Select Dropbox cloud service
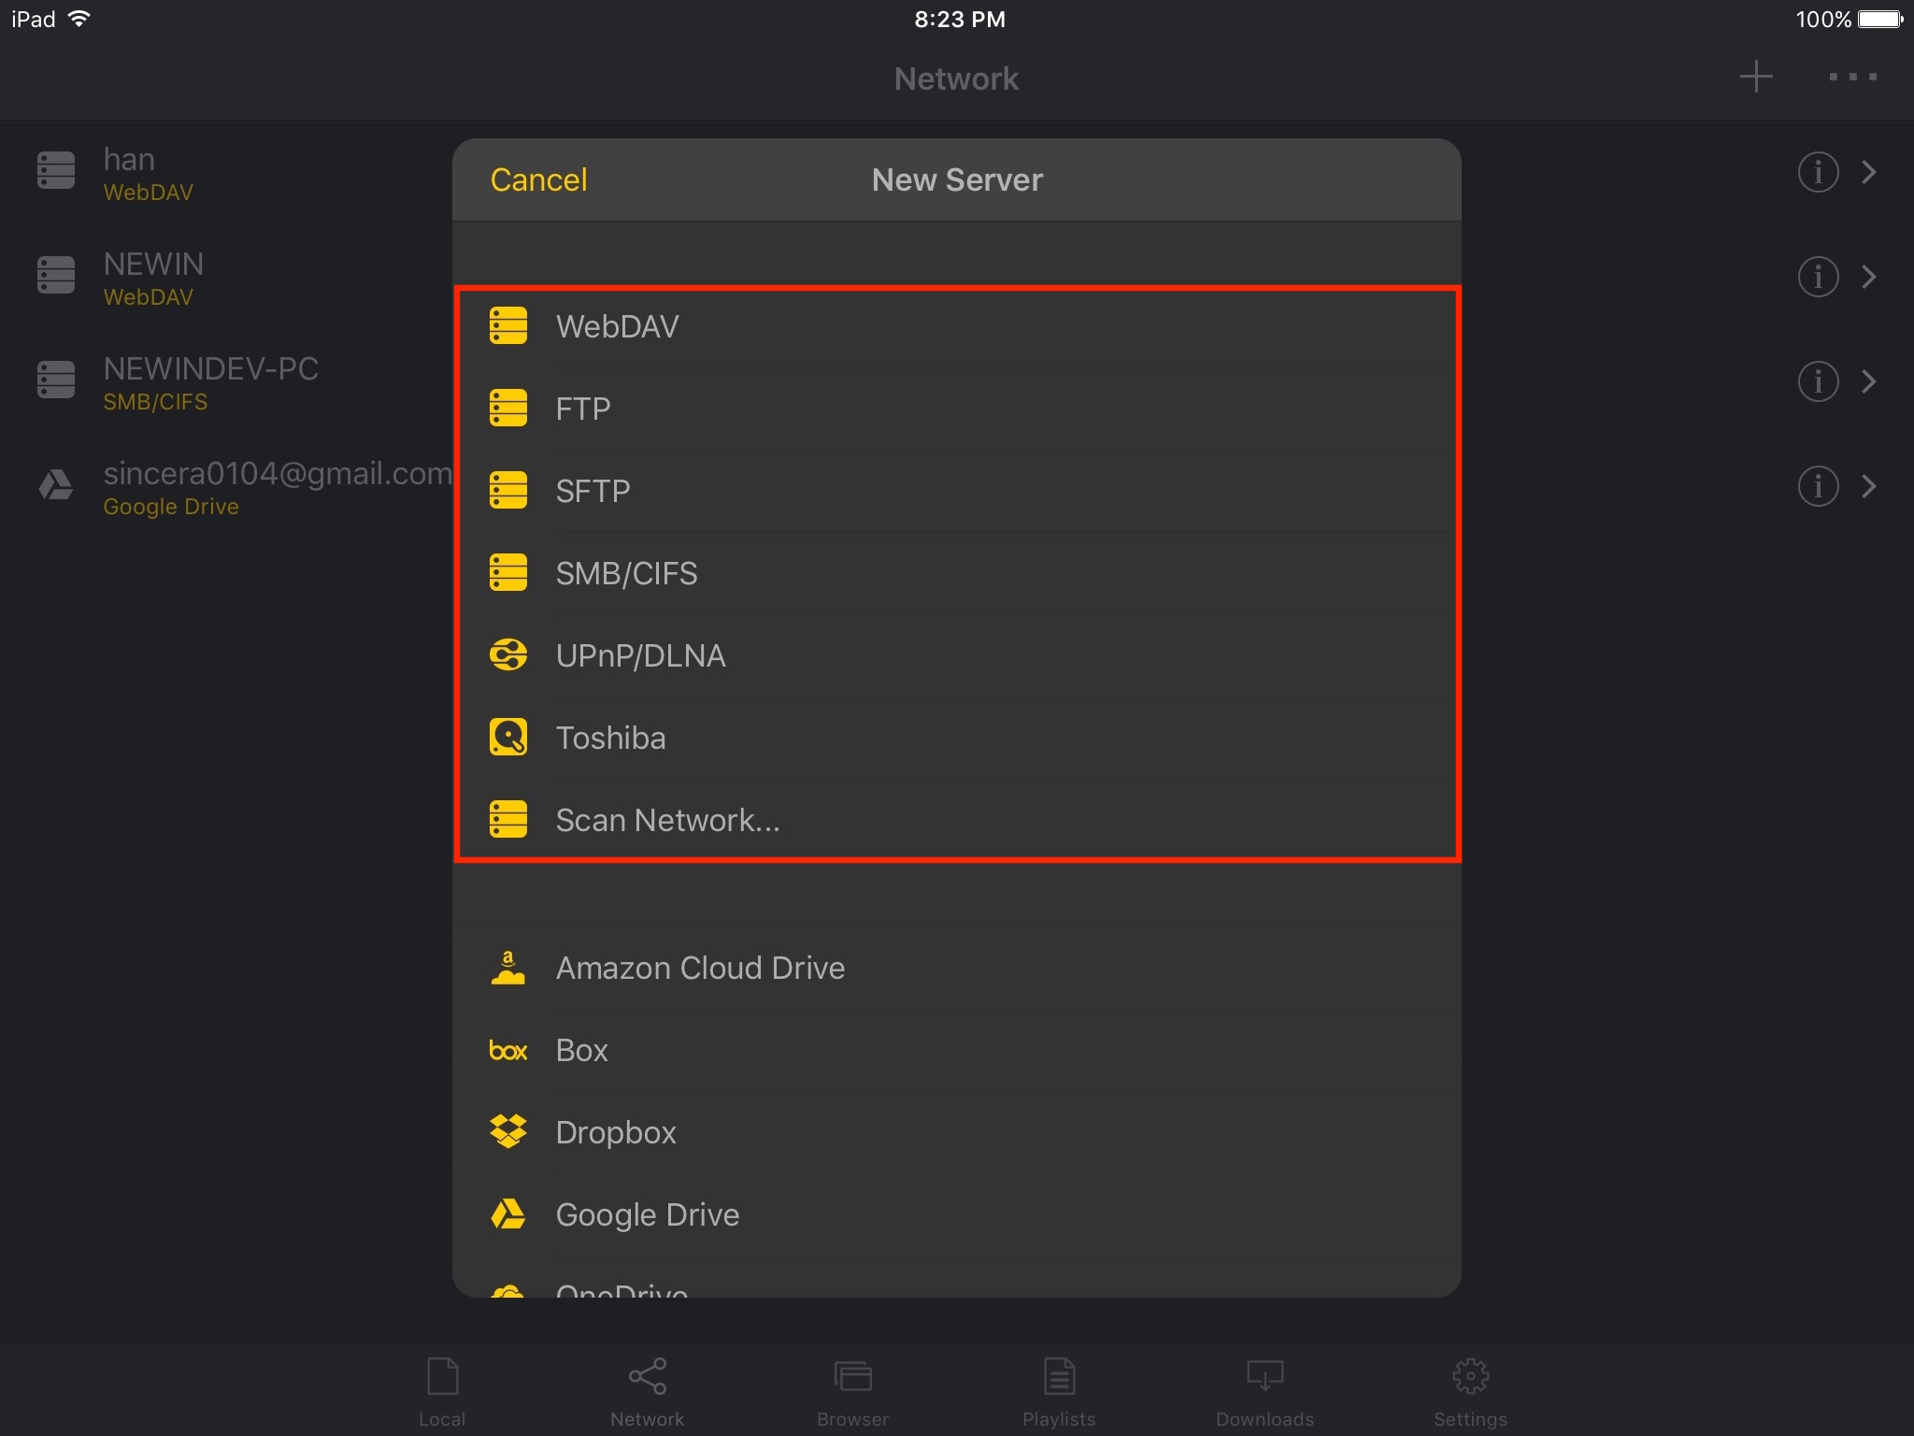 pos(957,1132)
